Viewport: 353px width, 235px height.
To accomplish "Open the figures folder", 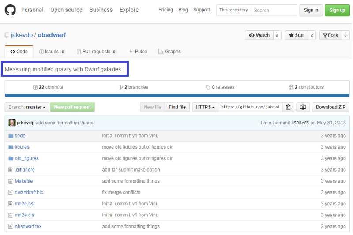I will pyautogui.click(x=22, y=147).
